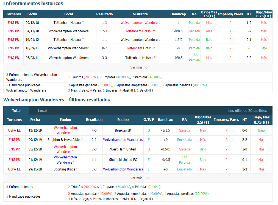Click red Wolverhampton Wanderers visitor on 29/12/18
Image resolution: width=278 pixels, height=205 pixels.
tap(140, 23)
